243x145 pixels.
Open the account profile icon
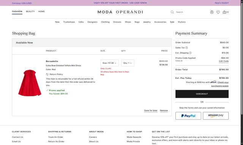click(x=212, y=12)
